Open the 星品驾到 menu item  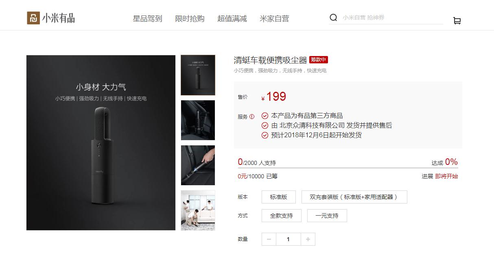[x=148, y=19]
